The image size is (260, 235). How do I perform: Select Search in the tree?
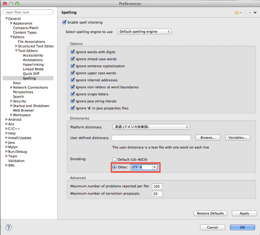tap(19, 96)
